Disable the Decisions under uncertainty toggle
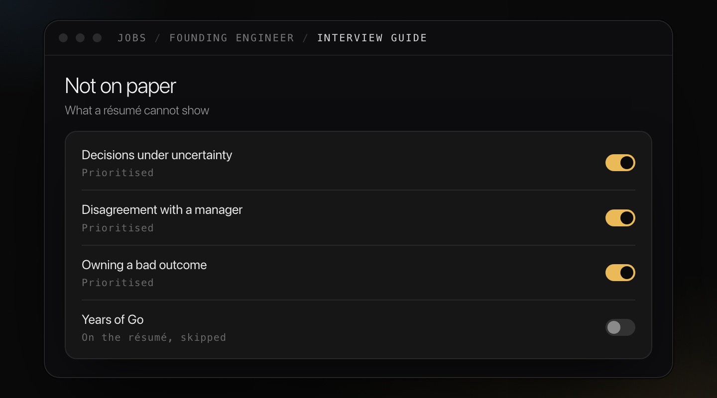Screen dimensions: 717x398 tap(620, 163)
